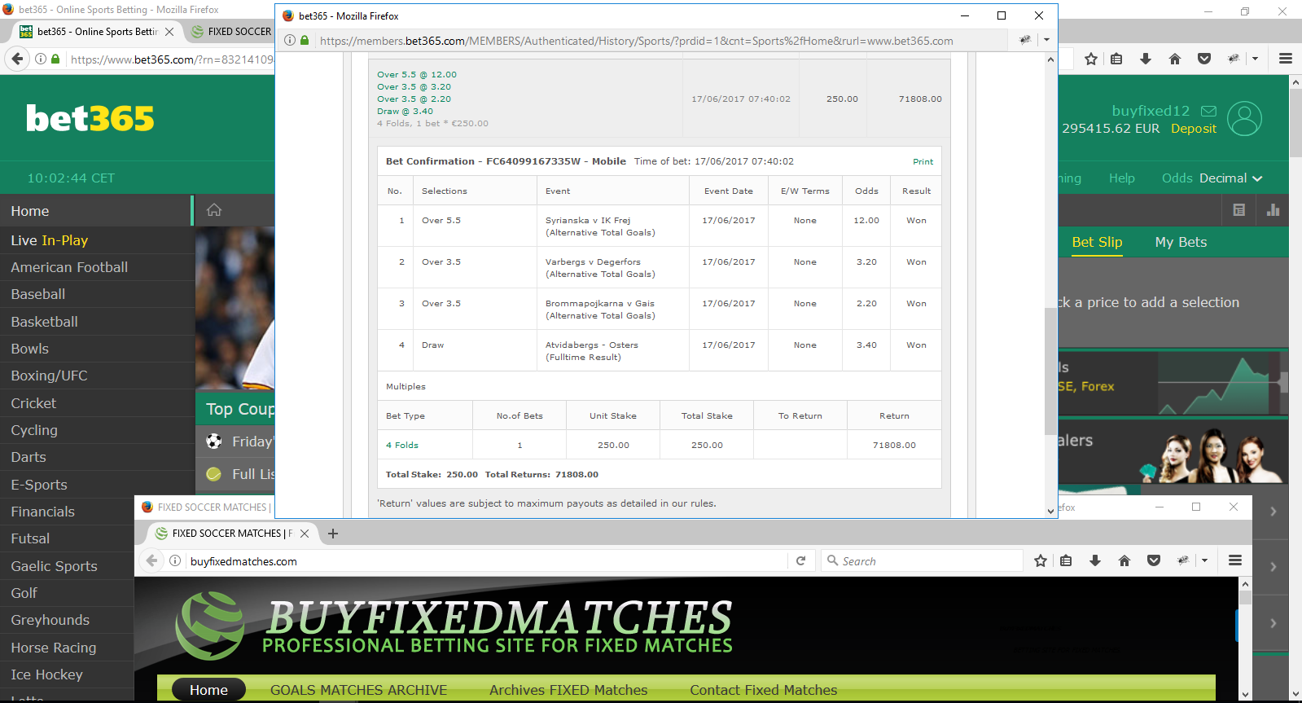Open overflow arrow in top-right Firefox toolbar
This screenshot has width=1302, height=703.
click(1255, 59)
